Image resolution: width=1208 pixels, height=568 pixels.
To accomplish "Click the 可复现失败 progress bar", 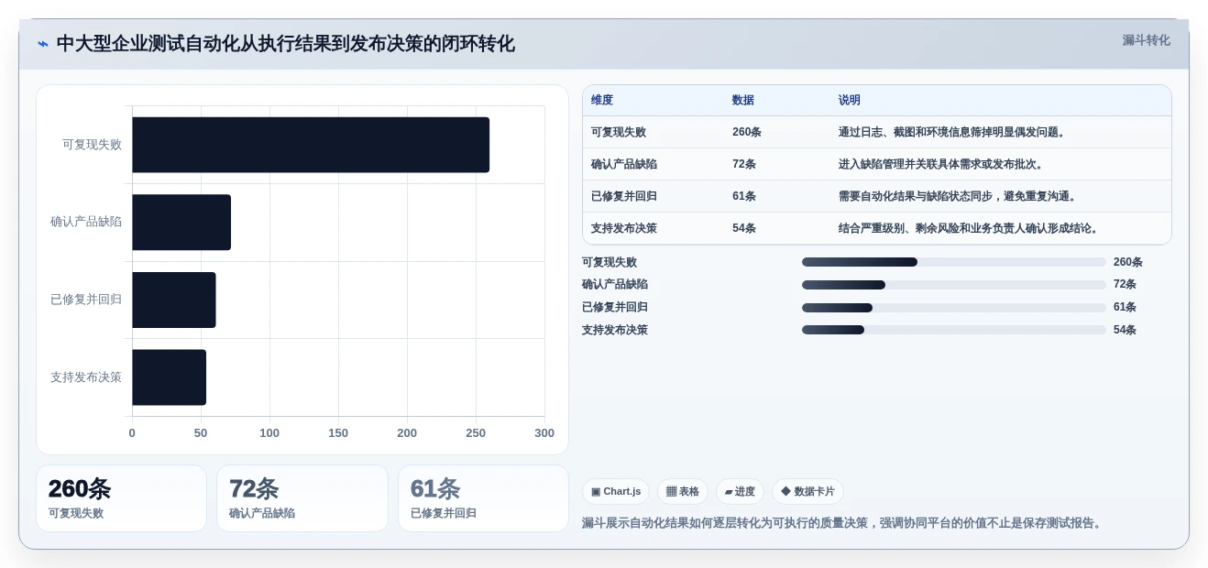I will pyautogui.click(x=954, y=262).
